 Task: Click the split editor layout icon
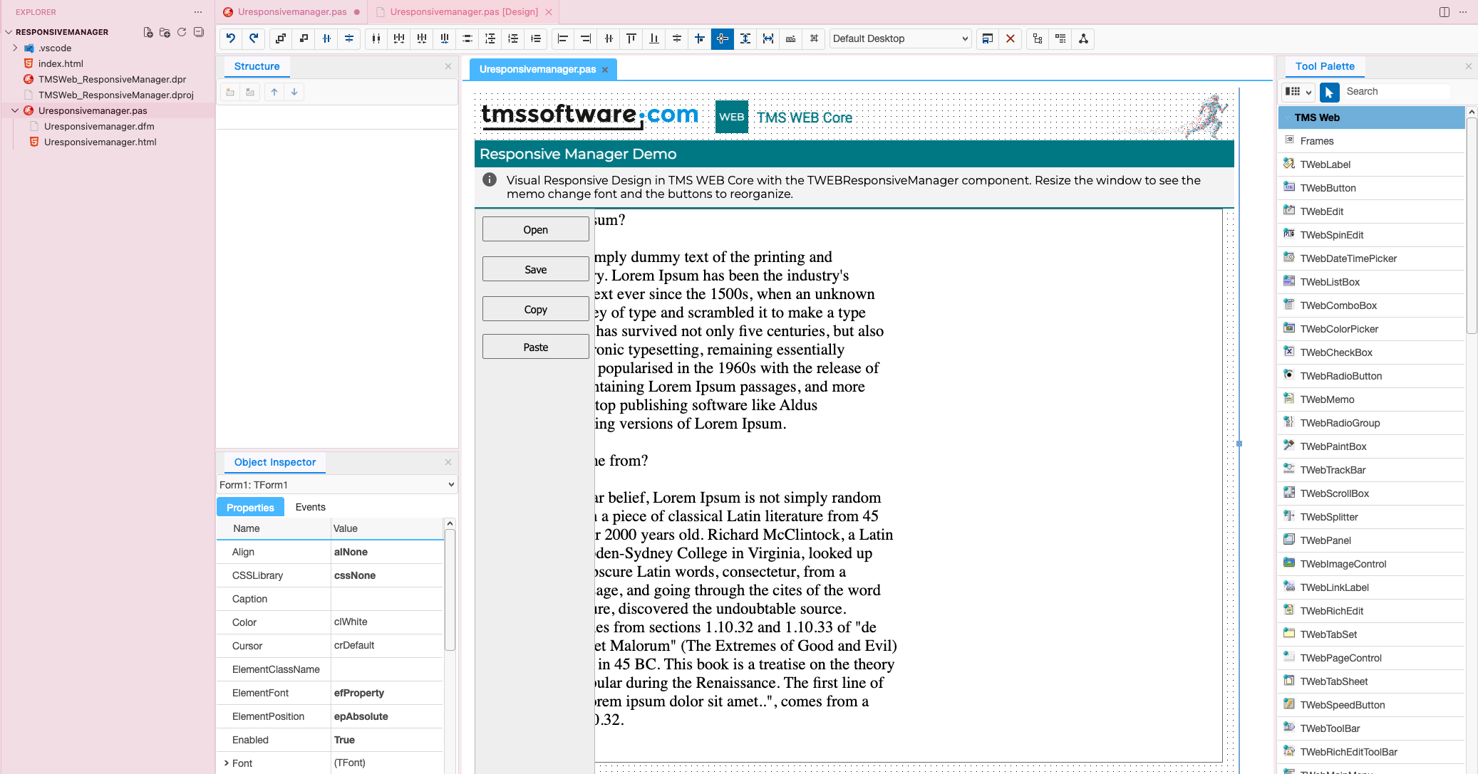1445,12
